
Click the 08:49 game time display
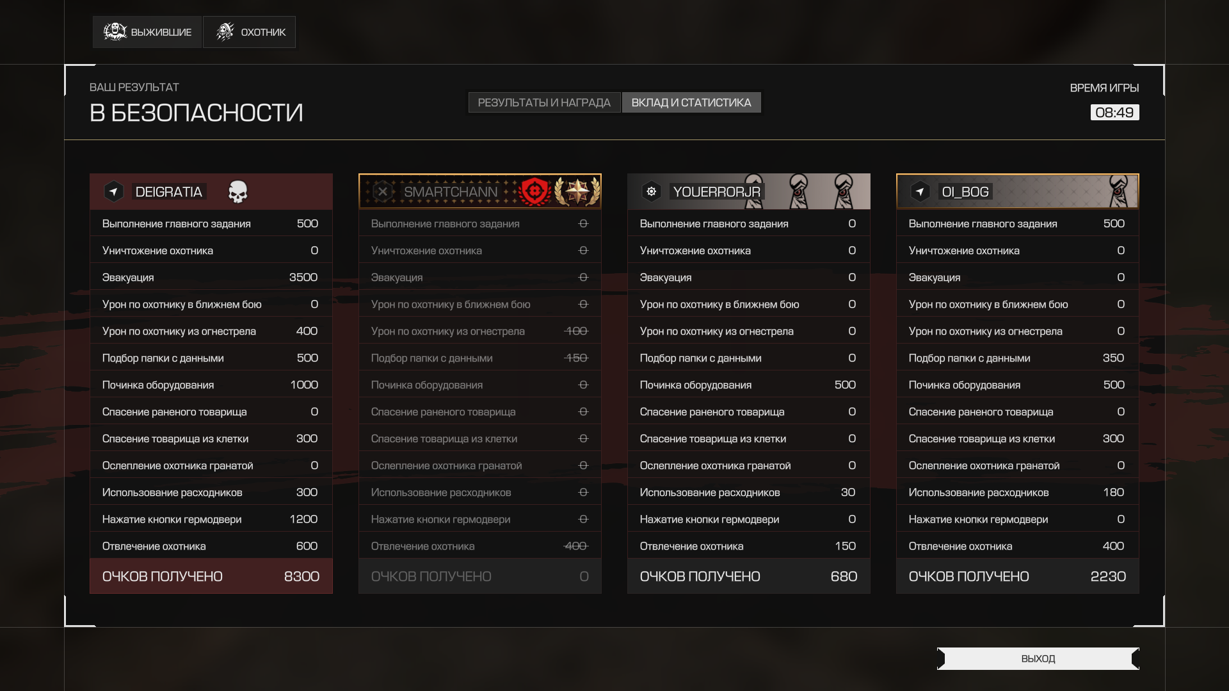[x=1114, y=113]
